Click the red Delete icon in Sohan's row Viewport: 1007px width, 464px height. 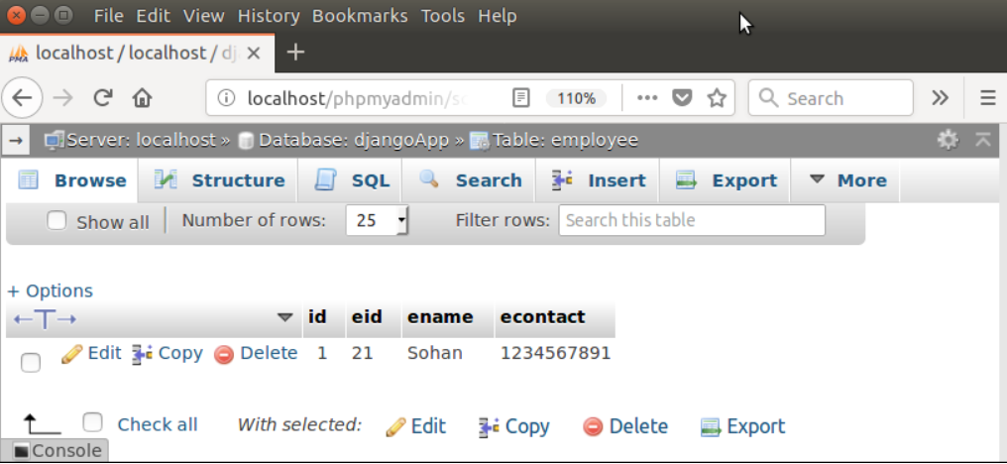tap(223, 354)
